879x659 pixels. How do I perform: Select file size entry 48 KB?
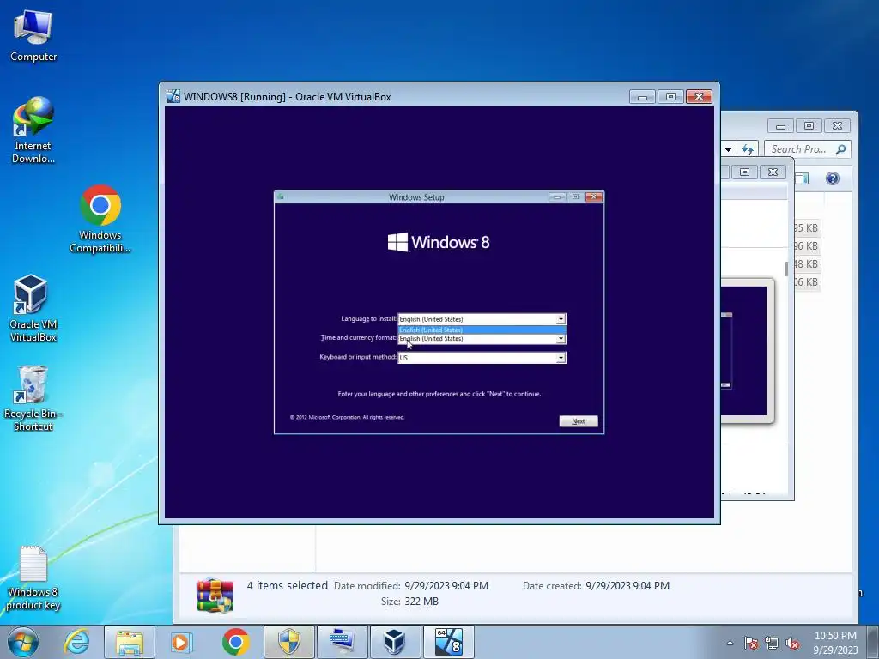coord(805,264)
